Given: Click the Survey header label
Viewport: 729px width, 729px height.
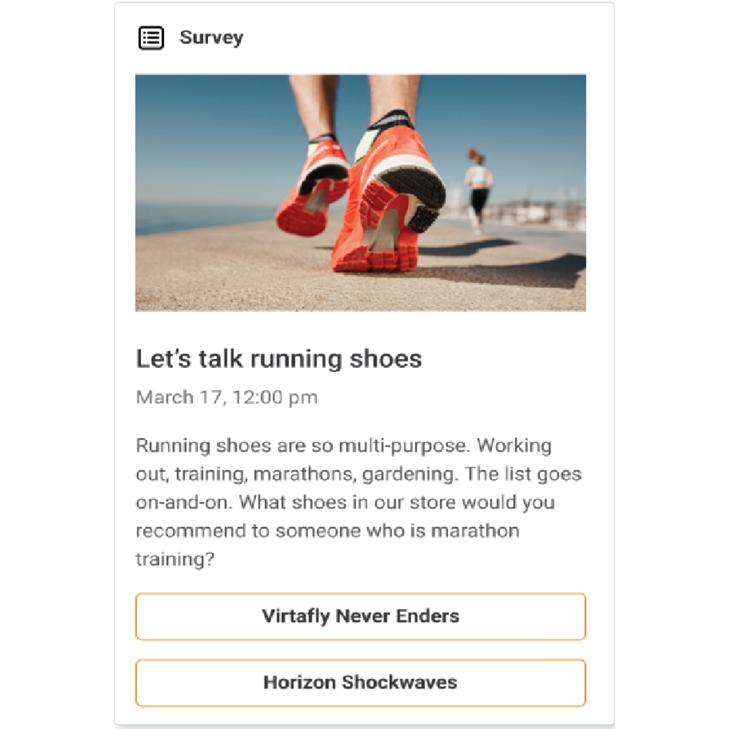Looking at the screenshot, I should 211,38.
